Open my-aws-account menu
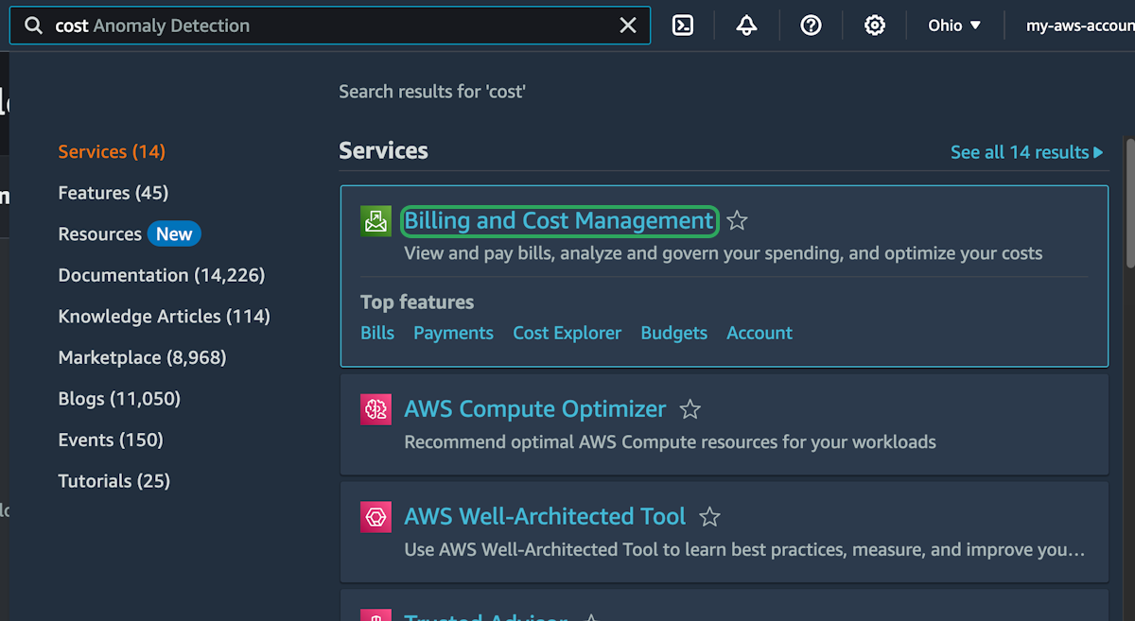Screen dimensions: 1135x621 pyautogui.click(x=1079, y=26)
